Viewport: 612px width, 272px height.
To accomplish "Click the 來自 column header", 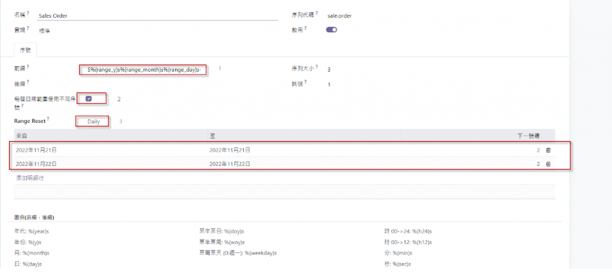I will [x=111, y=135].
